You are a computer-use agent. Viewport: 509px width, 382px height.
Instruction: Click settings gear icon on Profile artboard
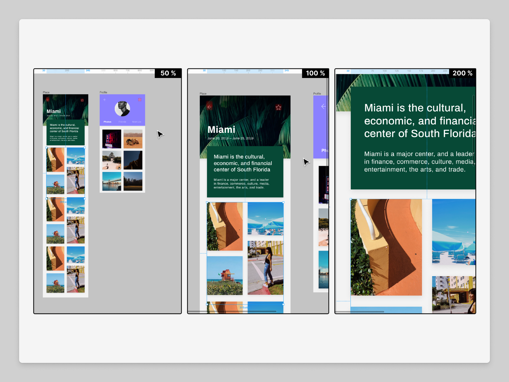140,100
